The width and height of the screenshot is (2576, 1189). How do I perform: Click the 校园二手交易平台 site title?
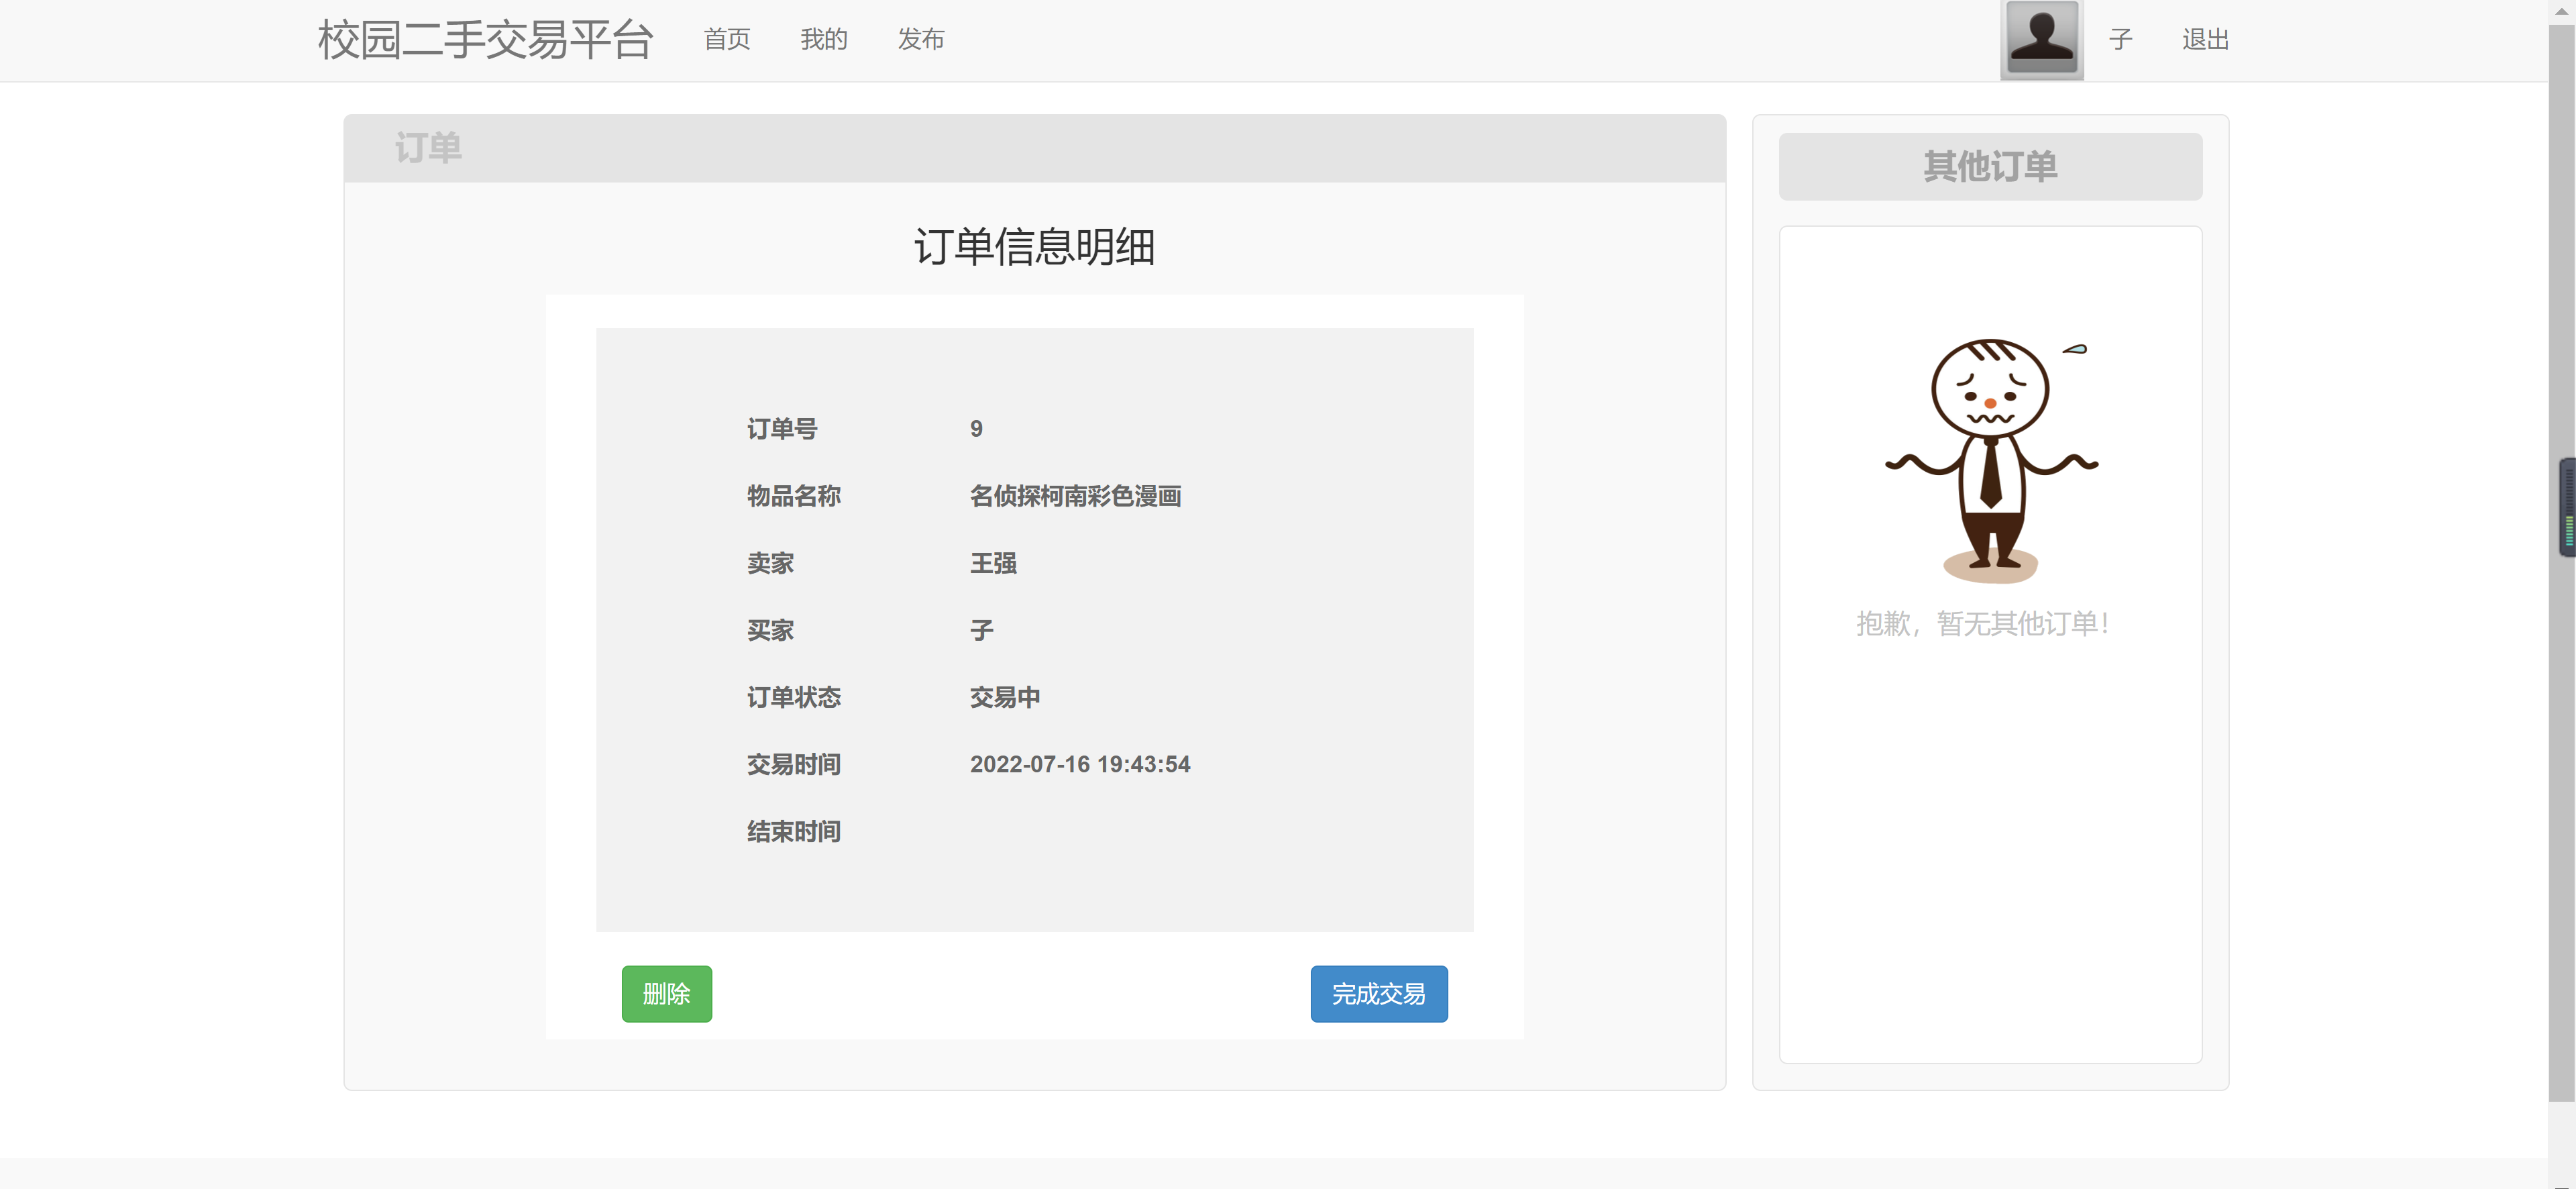(485, 40)
